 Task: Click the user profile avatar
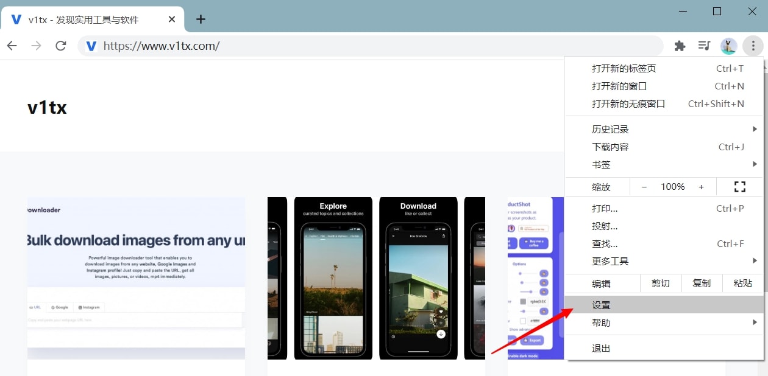pyautogui.click(x=728, y=46)
